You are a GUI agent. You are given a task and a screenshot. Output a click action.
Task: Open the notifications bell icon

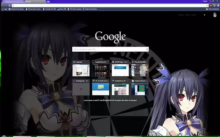click(x=205, y=15)
